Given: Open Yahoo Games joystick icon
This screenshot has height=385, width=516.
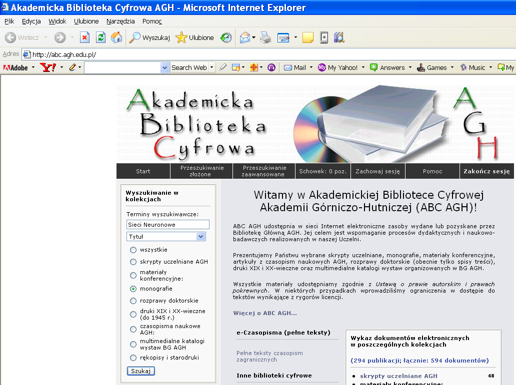Looking at the screenshot, I should click(x=421, y=67).
